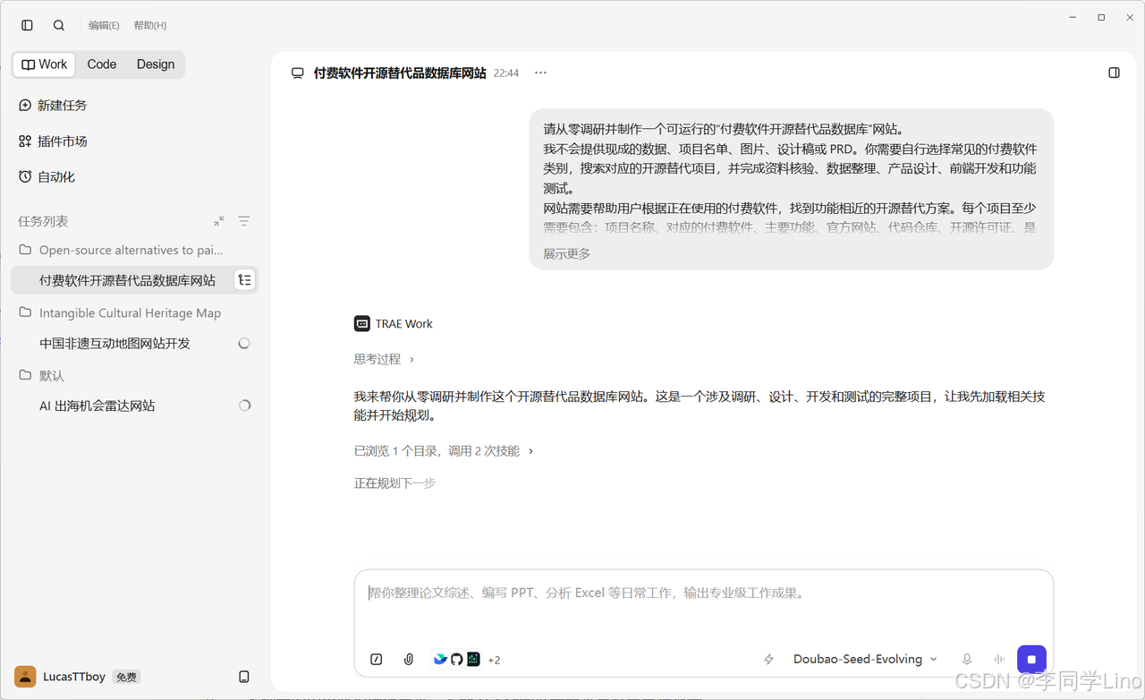Click the 正在规划下一步 status text
1145x700 pixels.
395,483
